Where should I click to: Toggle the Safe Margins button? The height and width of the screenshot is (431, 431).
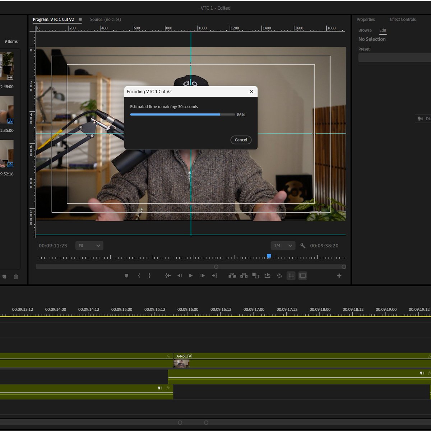coord(303,276)
